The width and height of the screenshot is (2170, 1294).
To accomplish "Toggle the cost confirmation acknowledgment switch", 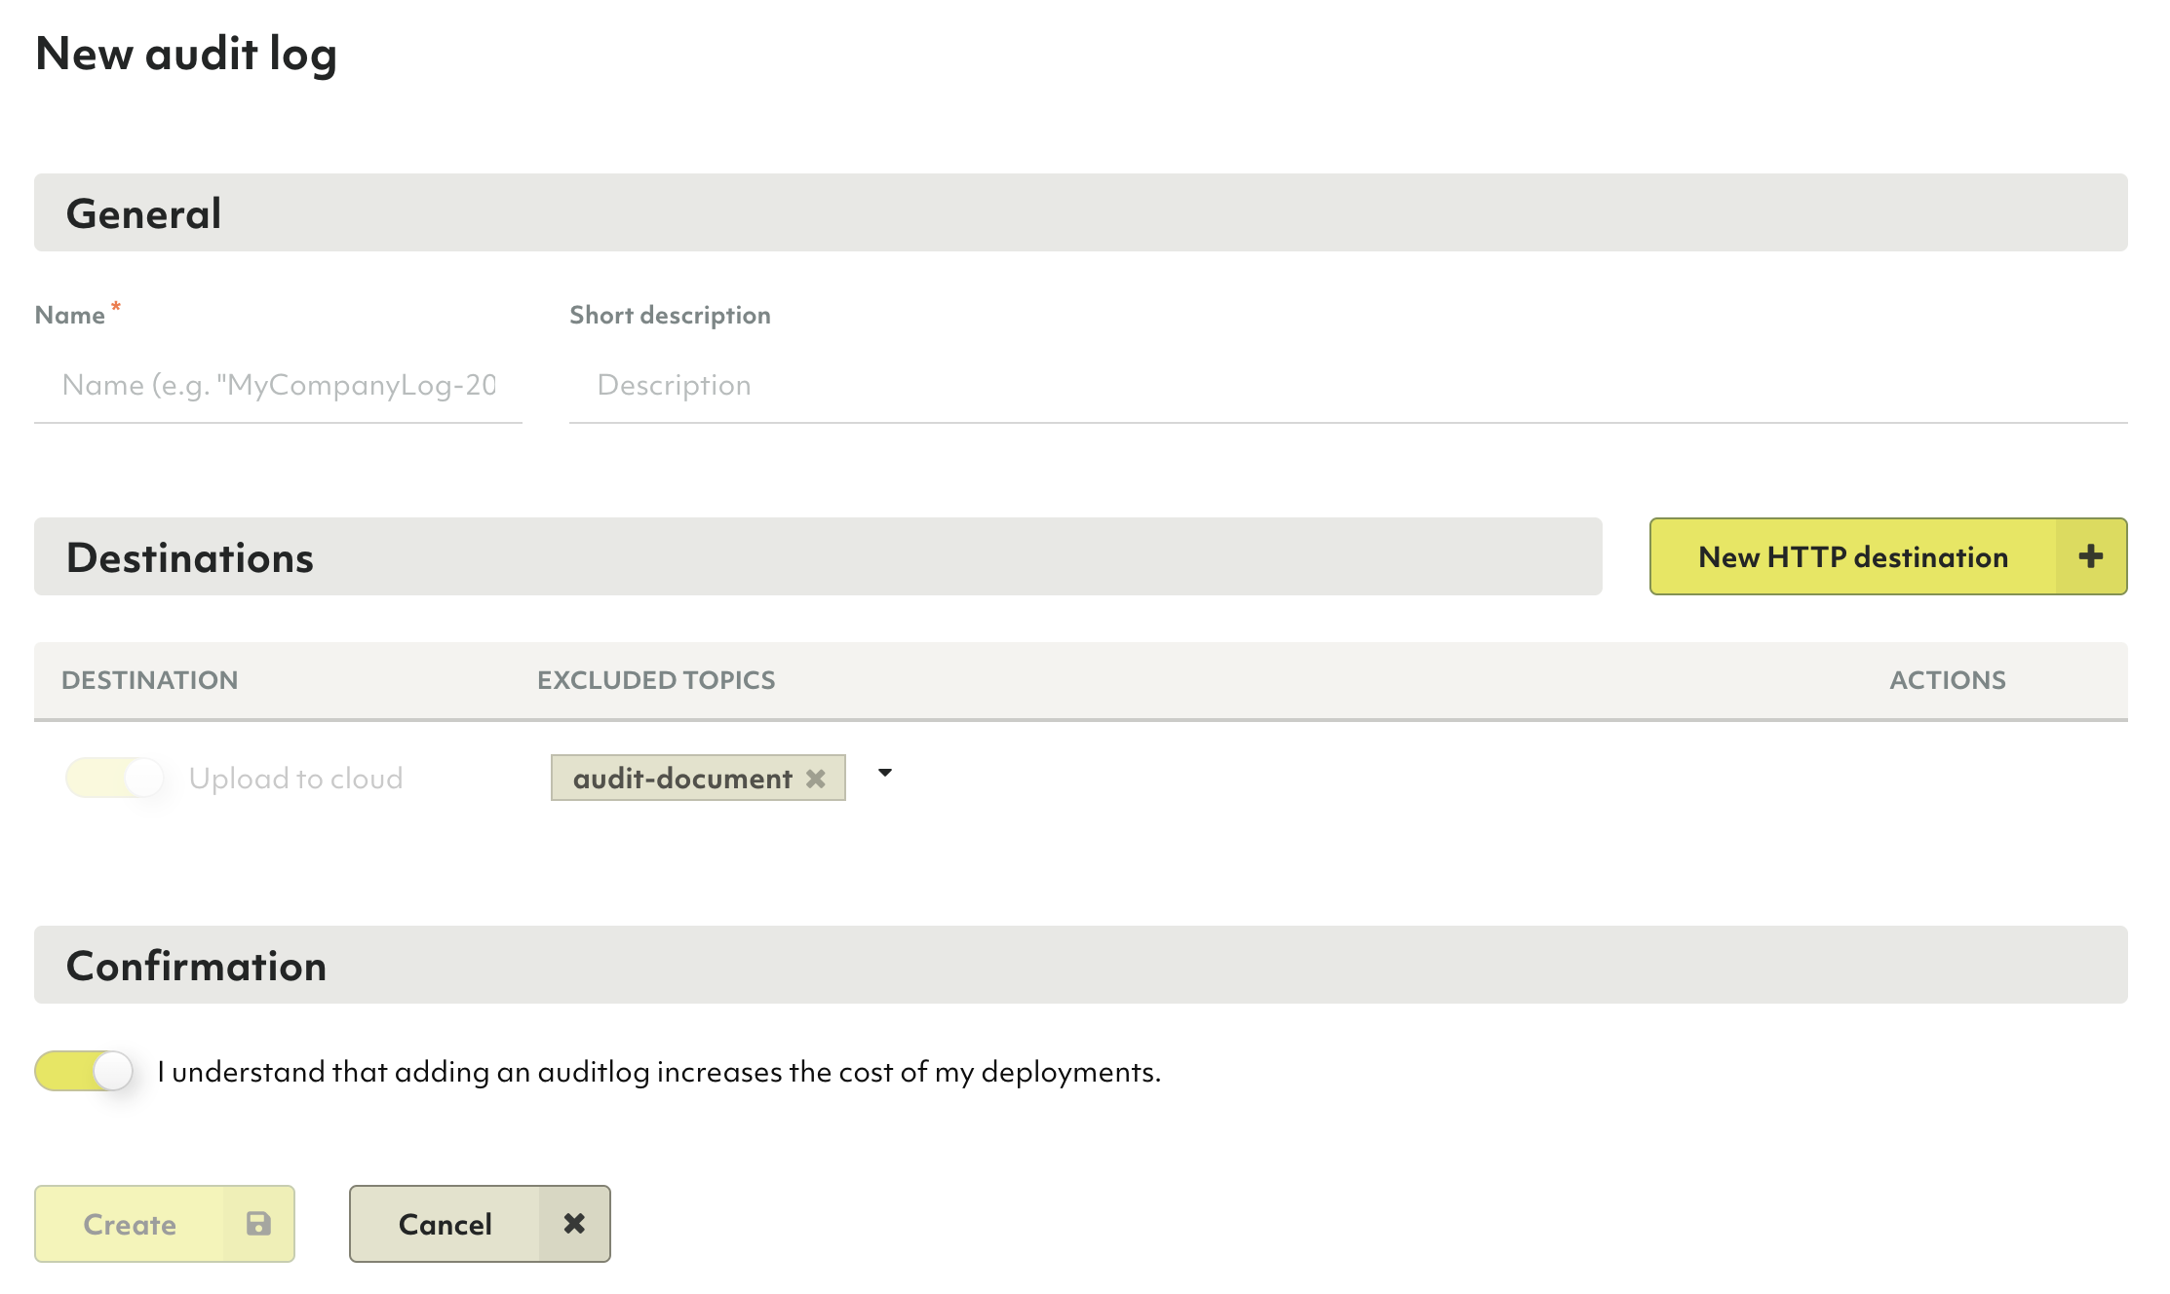I will [x=87, y=1069].
